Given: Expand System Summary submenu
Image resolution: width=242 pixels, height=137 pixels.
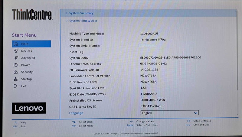Looking at the screenshot, I should point(148,13).
